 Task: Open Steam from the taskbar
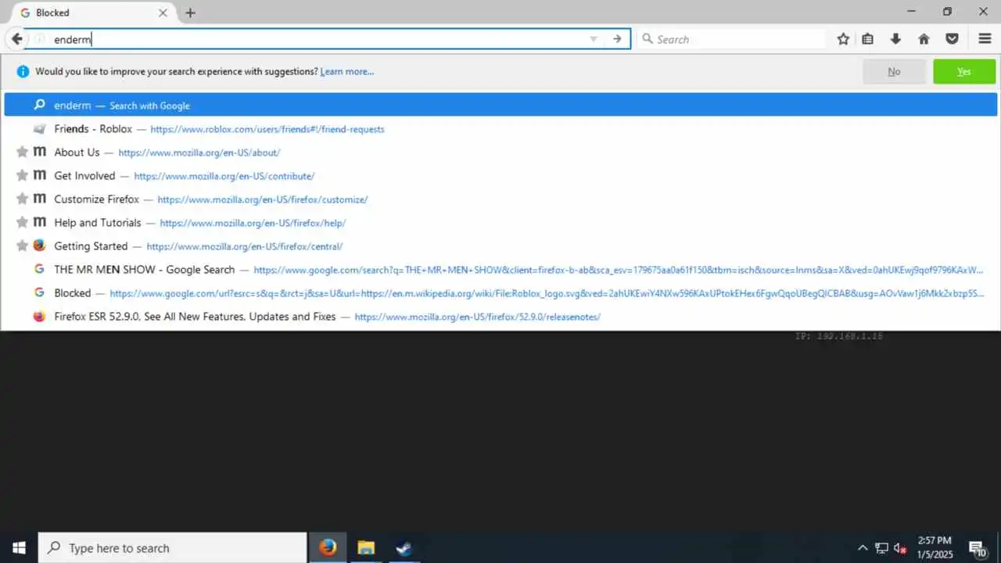pyautogui.click(x=404, y=547)
